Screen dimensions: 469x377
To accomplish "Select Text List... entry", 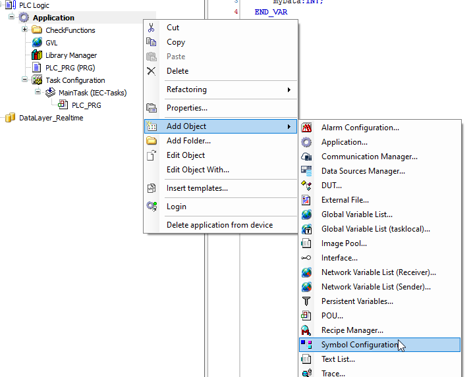I will coord(380,359).
